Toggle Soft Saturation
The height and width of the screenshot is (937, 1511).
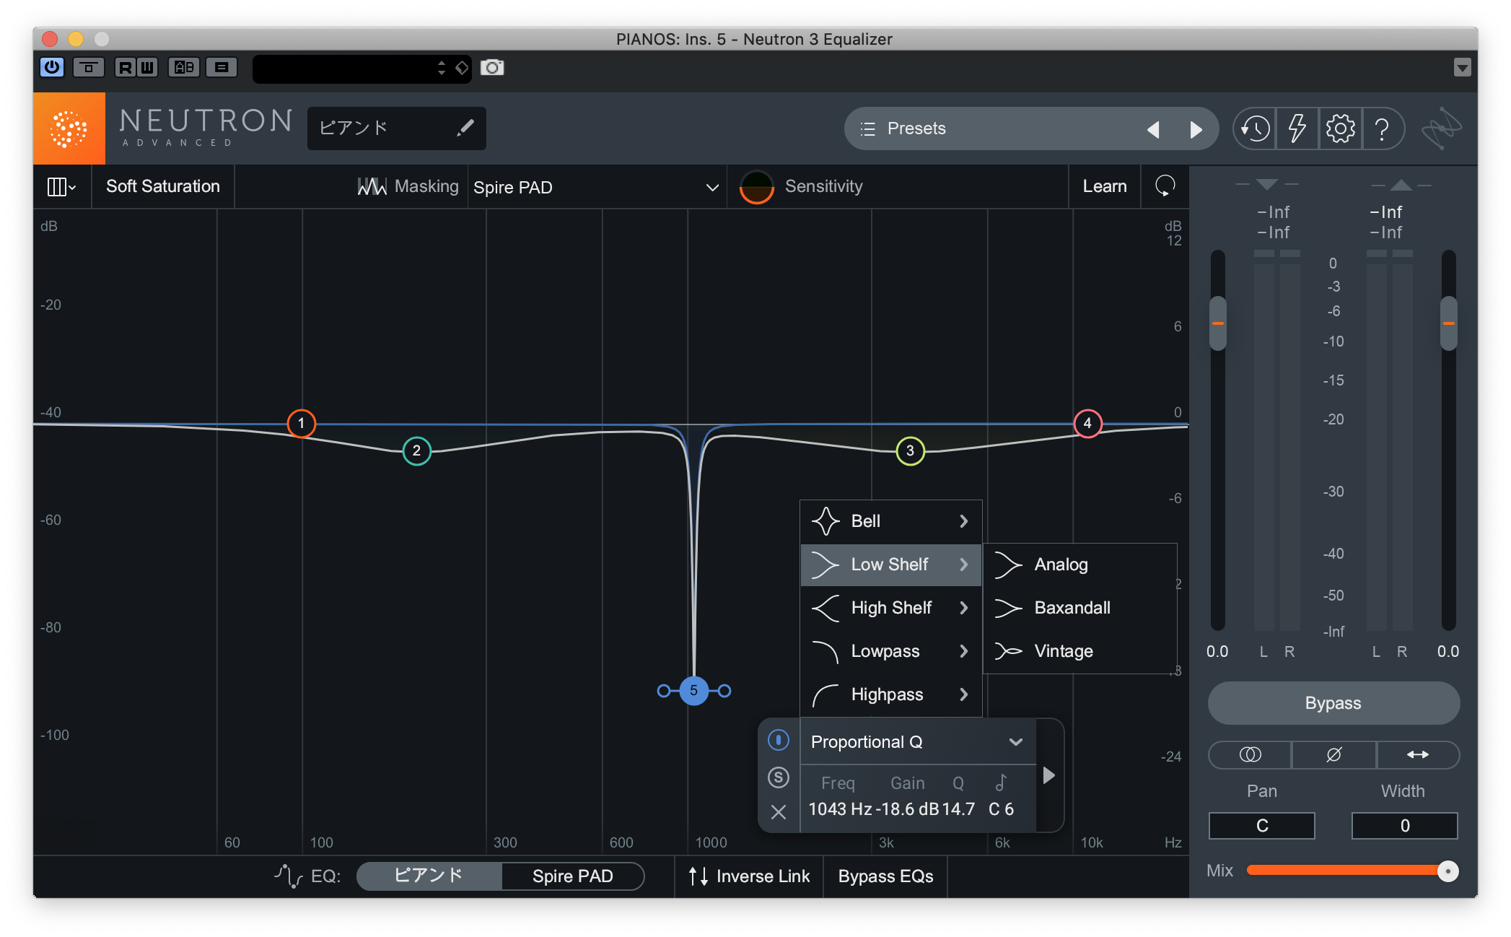pos(162,186)
